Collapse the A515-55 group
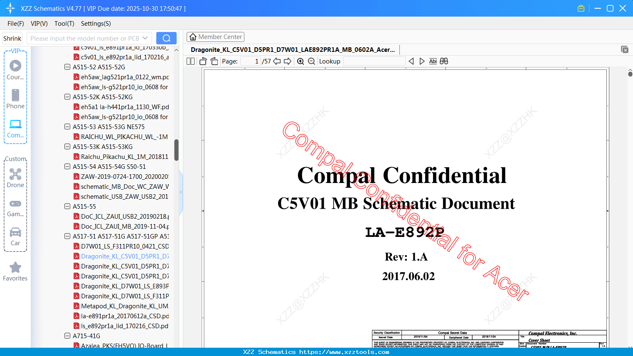633x356 pixels. [67, 206]
